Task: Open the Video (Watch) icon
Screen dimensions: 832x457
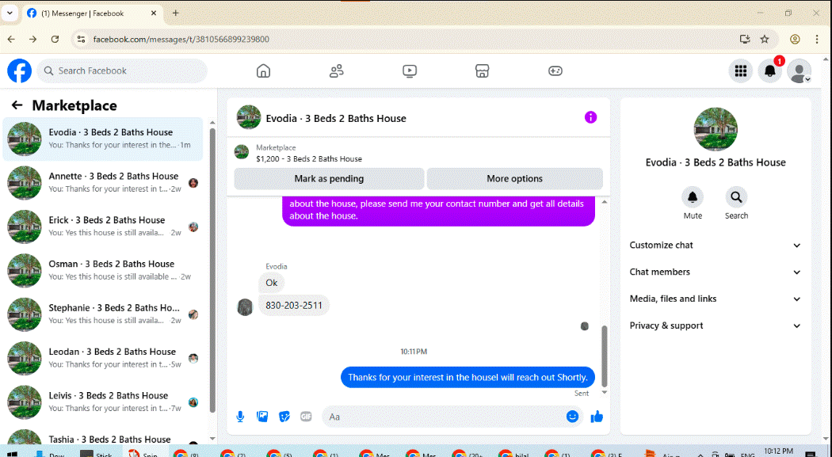Action: click(409, 70)
